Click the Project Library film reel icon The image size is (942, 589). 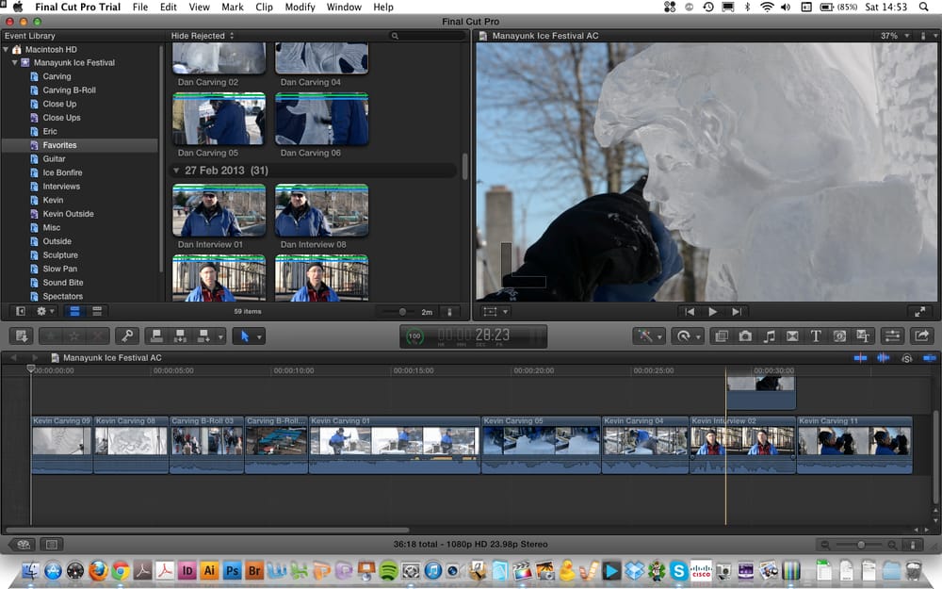(24, 545)
